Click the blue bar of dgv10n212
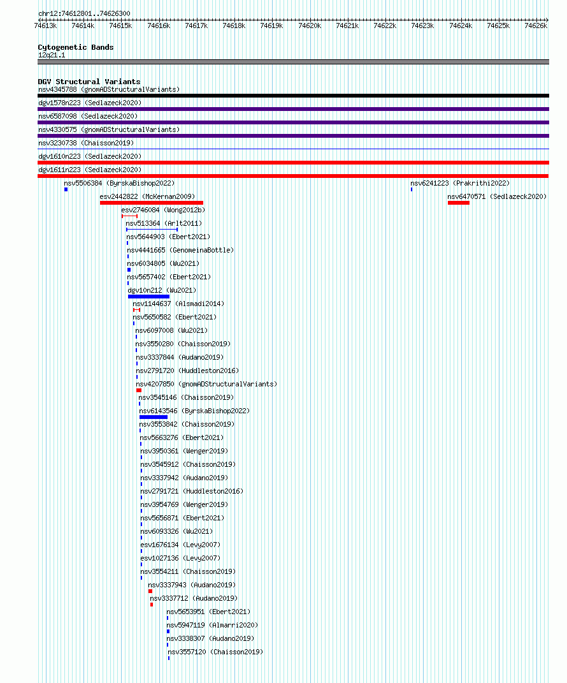567x683 pixels. point(149,297)
